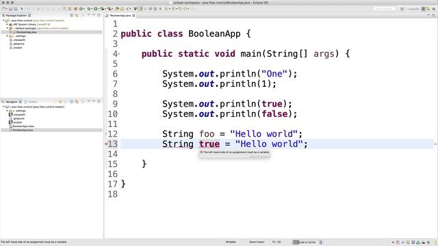Select the Java perspective icon
The image size is (438, 246).
pos(424,9)
